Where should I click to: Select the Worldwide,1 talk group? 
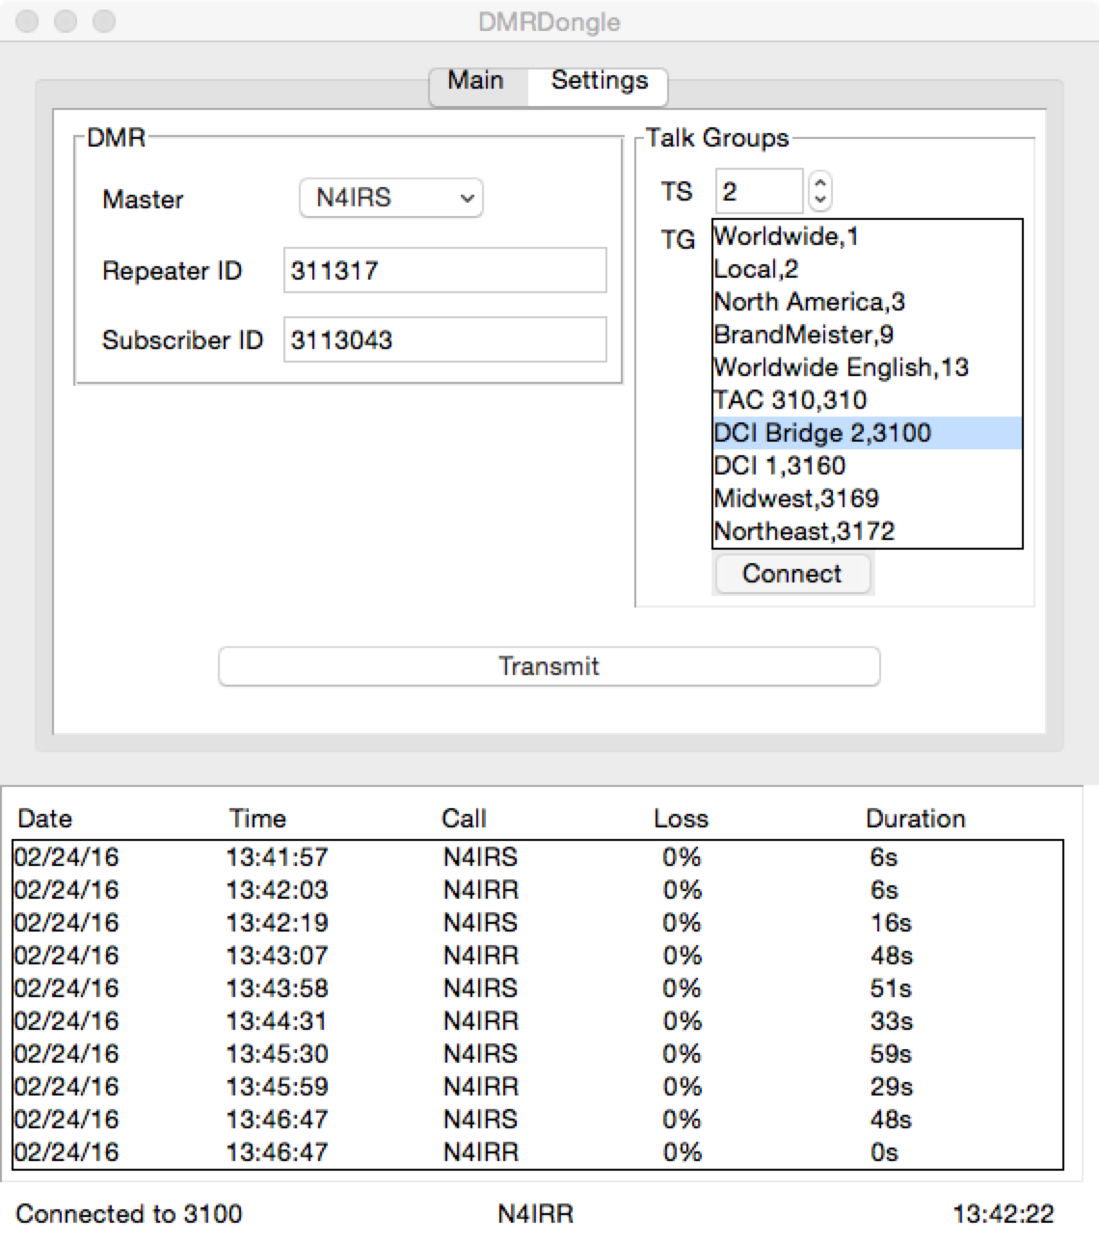click(867, 236)
